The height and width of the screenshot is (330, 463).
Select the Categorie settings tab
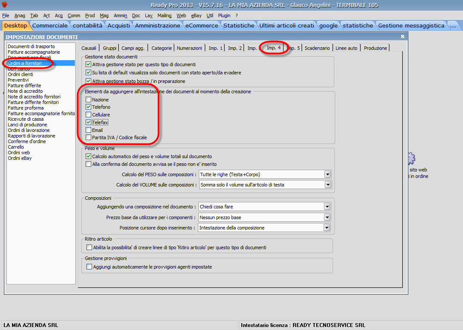pyautogui.click(x=161, y=48)
